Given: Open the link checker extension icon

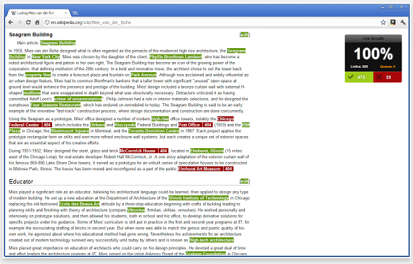Looking at the screenshot, I should (393, 22).
